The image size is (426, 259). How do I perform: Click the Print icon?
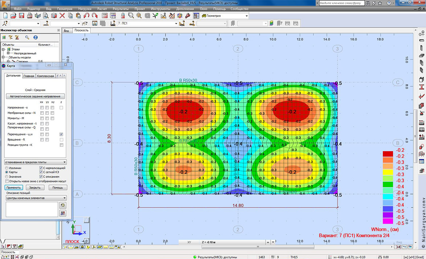30,16
